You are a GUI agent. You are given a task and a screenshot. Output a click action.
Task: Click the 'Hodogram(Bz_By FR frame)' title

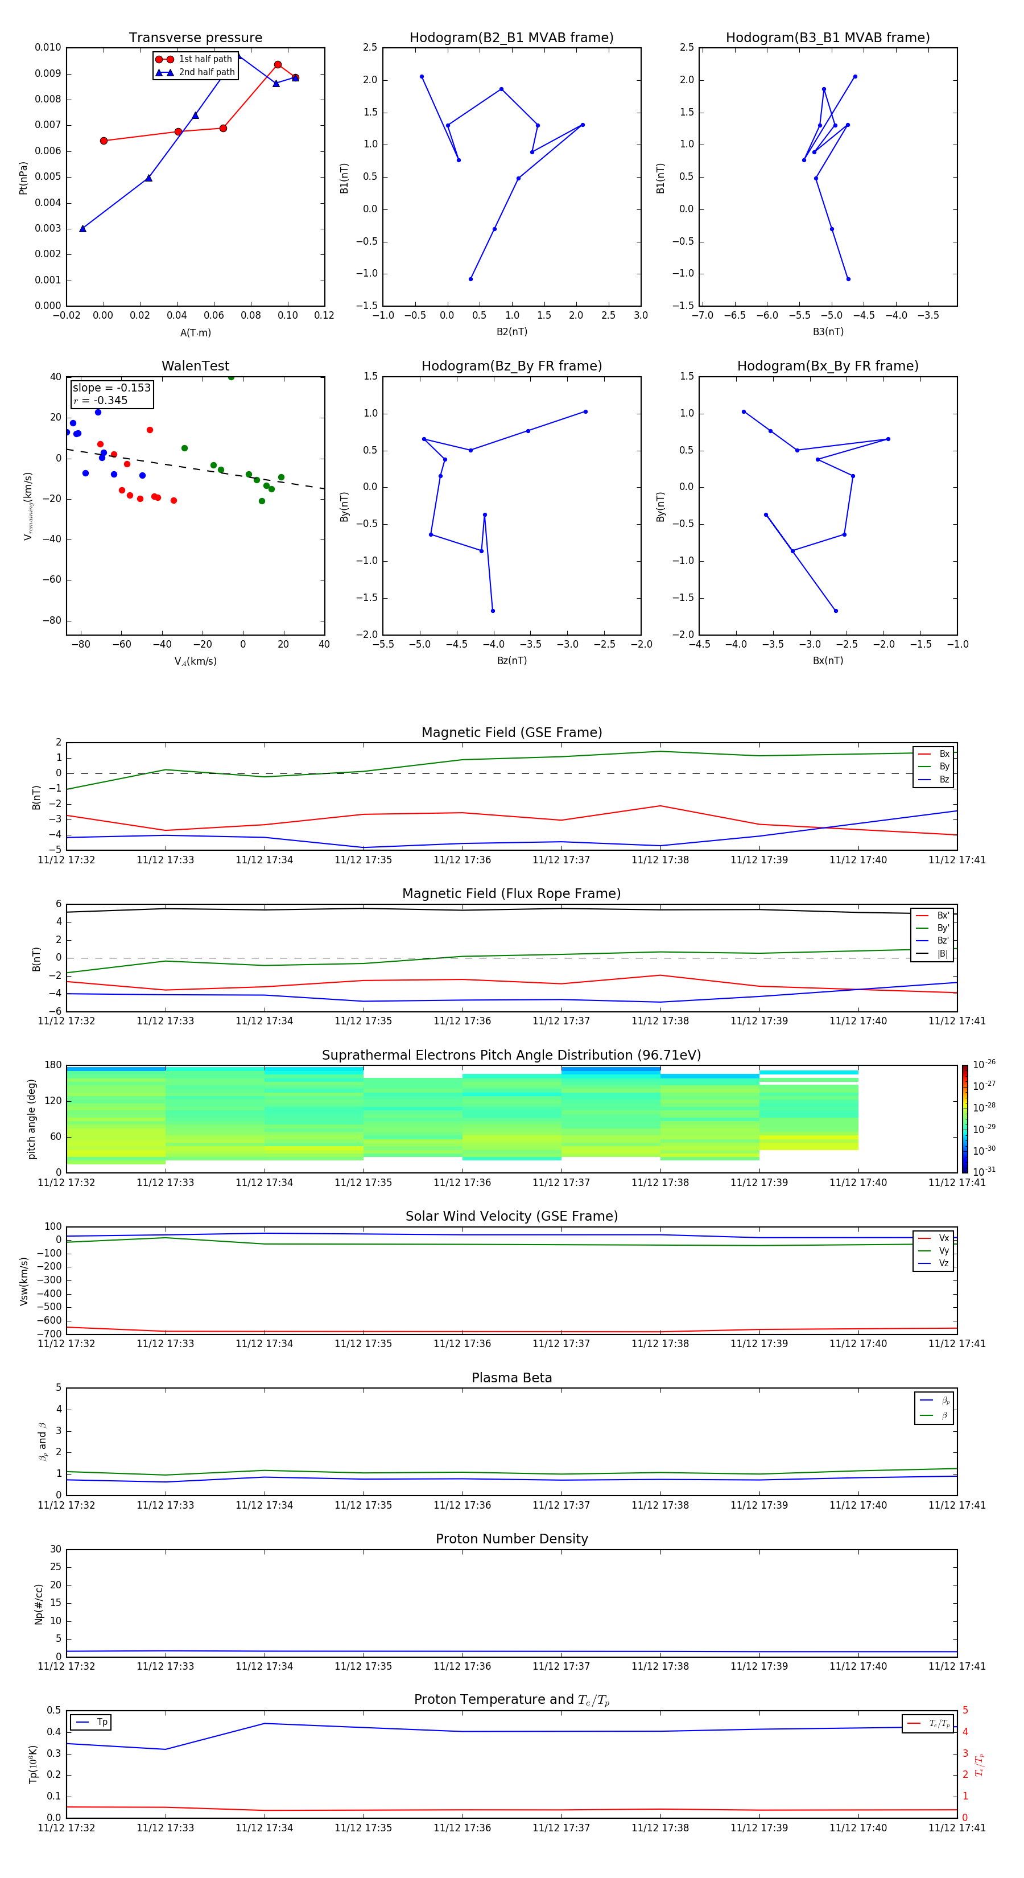click(x=511, y=366)
